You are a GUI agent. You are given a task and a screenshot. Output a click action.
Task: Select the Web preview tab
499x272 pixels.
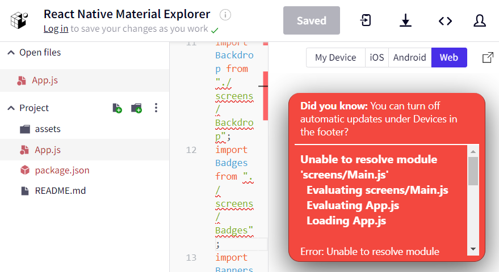(449, 57)
